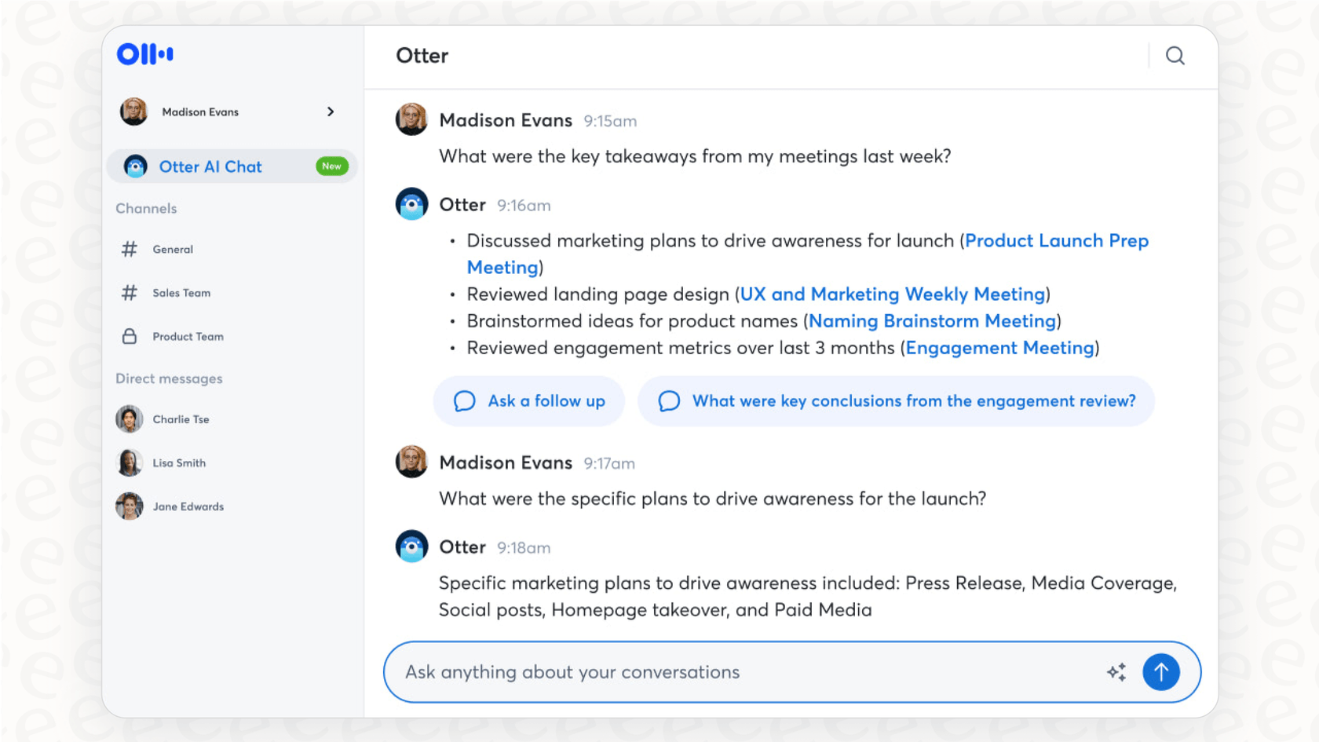Click Jane Edwards profile picture
The width and height of the screenshot is (1319, 742).
tap(129, 506)
